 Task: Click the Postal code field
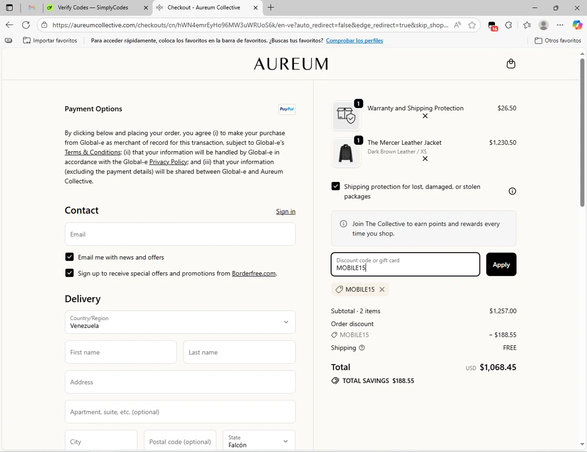[180, 441]
